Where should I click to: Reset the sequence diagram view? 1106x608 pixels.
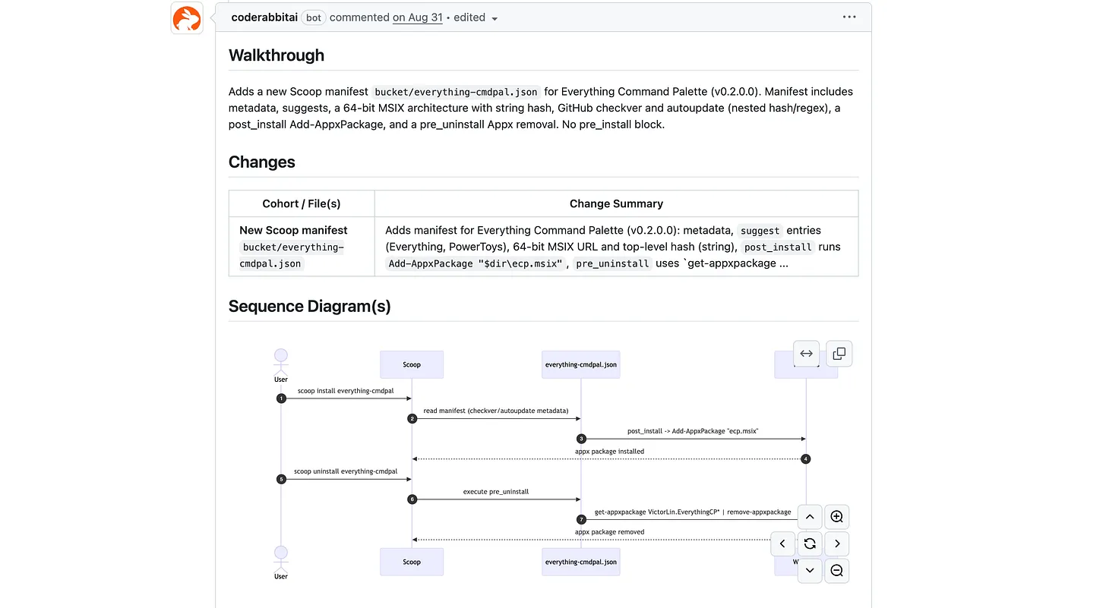pos(810,543)
